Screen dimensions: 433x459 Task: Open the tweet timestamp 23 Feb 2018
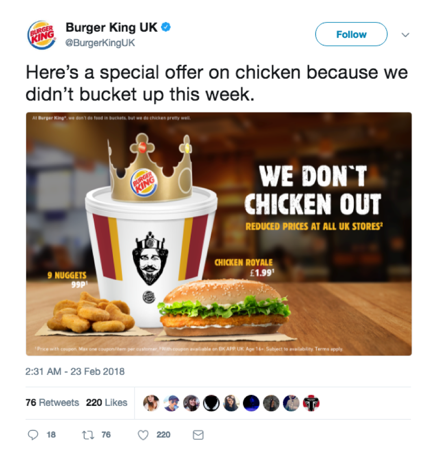(x=75, y=372)
